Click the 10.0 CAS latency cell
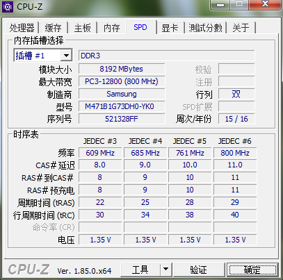 190,165
